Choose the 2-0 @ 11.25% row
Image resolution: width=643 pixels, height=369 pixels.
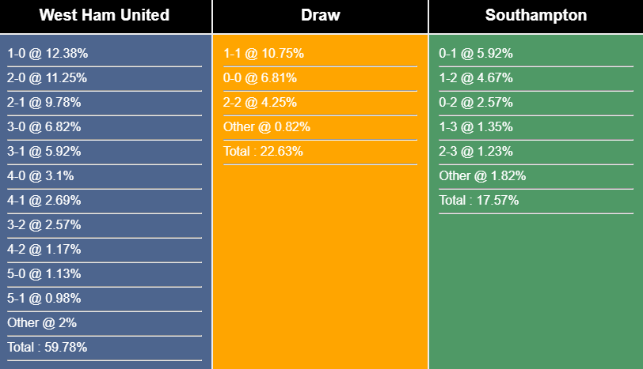tap(48, 78)
